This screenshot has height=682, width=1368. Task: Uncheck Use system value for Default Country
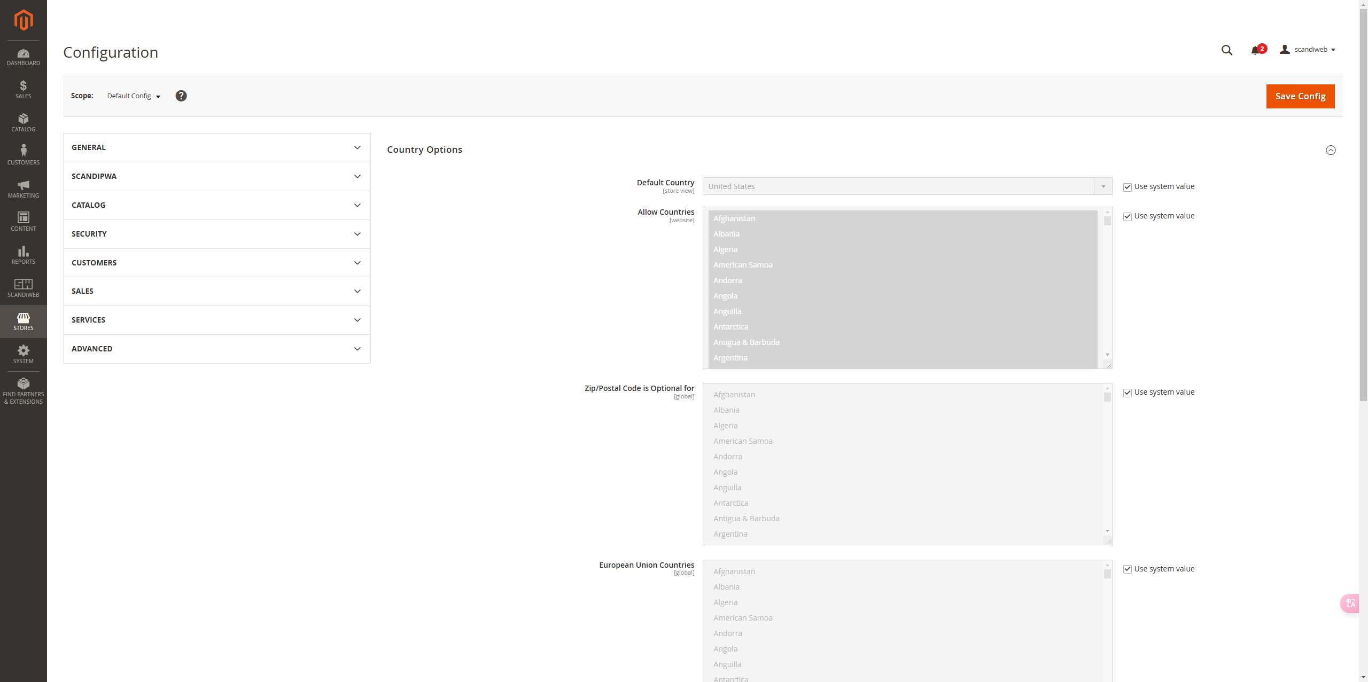[x=1128, y=187]
